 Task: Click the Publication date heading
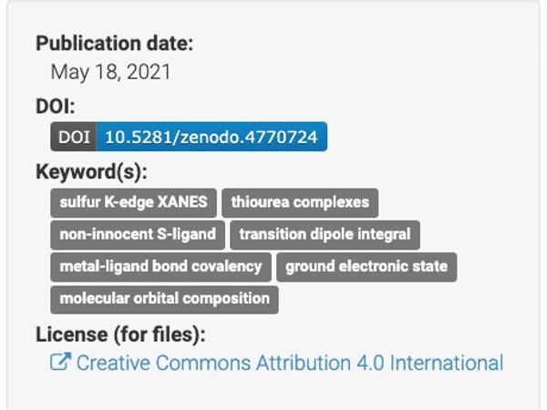point(115,44)
